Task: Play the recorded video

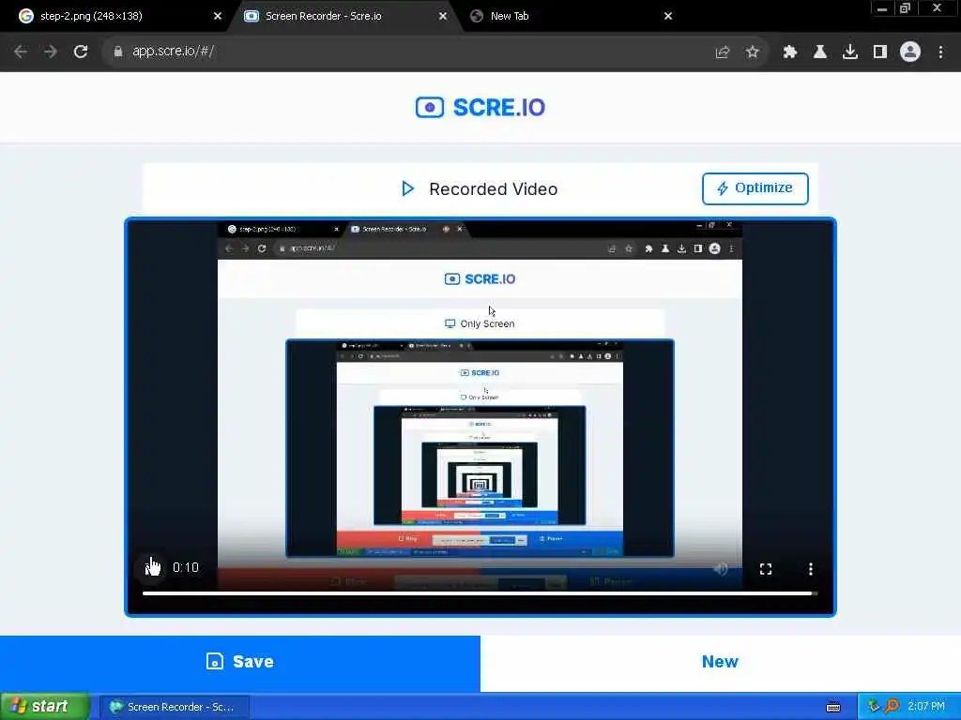Action: point(151,568)
